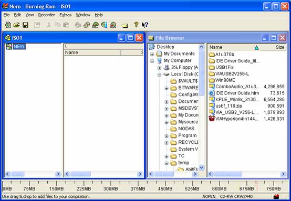Select the VIAHyperion4in144 archive file icon

[x=212, y=119]
